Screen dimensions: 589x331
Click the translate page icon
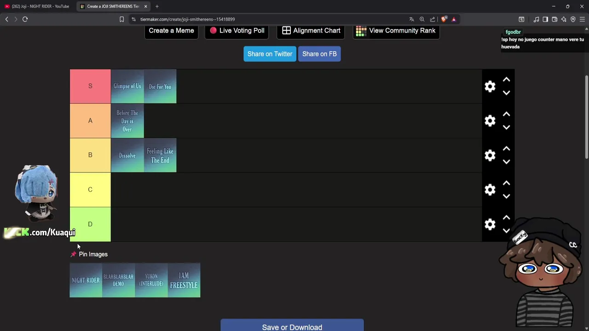[x=411, y=19]
